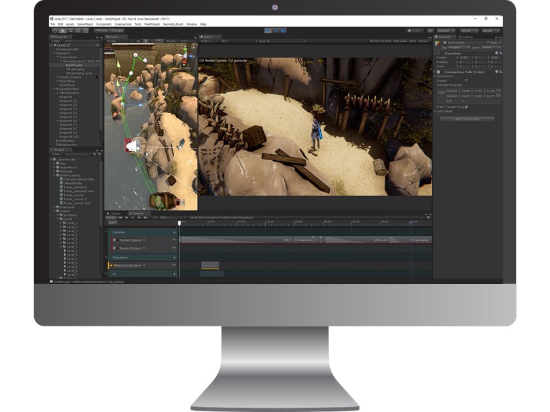
Task: Open the DollyTrack1 object icon picker
Action: pos(437,43)
